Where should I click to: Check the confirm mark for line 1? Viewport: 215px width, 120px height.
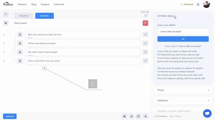click(145, 35)
